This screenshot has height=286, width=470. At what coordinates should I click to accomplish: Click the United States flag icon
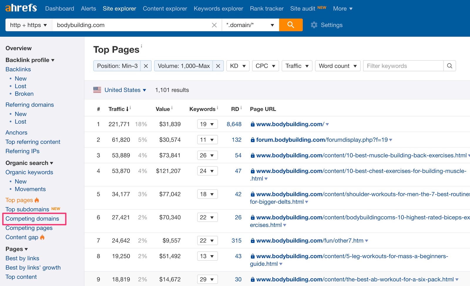(x=97, y=90)
